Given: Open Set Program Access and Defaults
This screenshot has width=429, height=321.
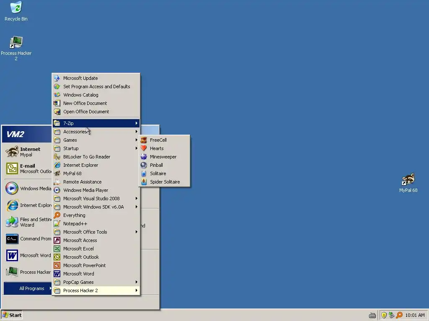Looking at the screenshot, I should (96, 87).
